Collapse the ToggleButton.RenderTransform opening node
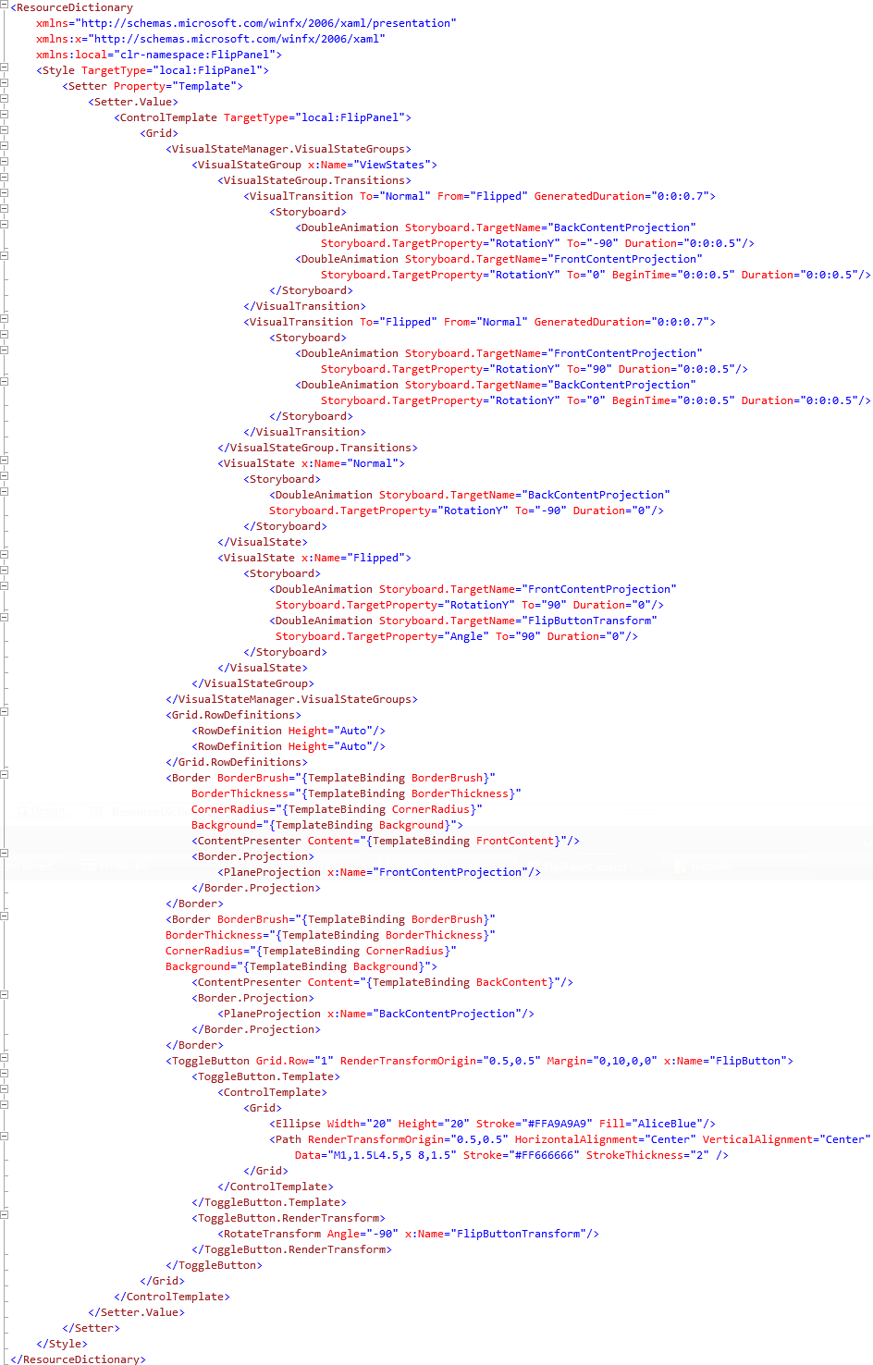Viewport: 873px width, 1365px height. click(5, 1215)
